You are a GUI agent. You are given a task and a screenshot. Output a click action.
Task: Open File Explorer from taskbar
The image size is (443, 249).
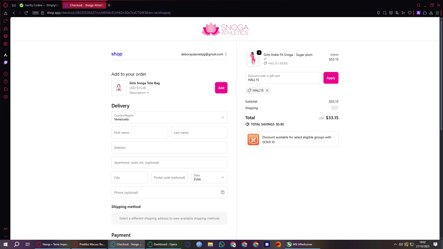point(210,244)
